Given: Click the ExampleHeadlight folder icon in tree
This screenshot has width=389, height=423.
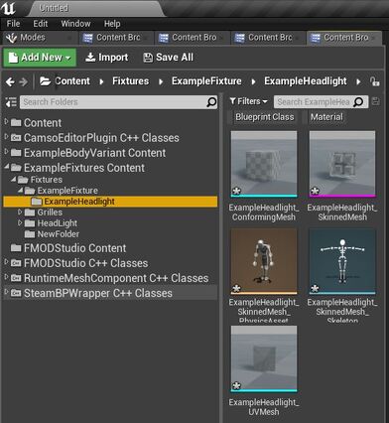Looking at the screenshot, I should click(x=37, y=202).
